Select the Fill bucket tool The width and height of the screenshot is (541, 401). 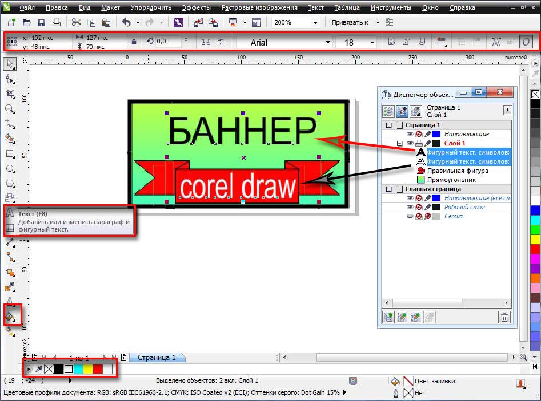point(10,316)
